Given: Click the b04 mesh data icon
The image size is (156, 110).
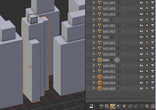Looking at the screenshot, I should click(x=117, y=60).
